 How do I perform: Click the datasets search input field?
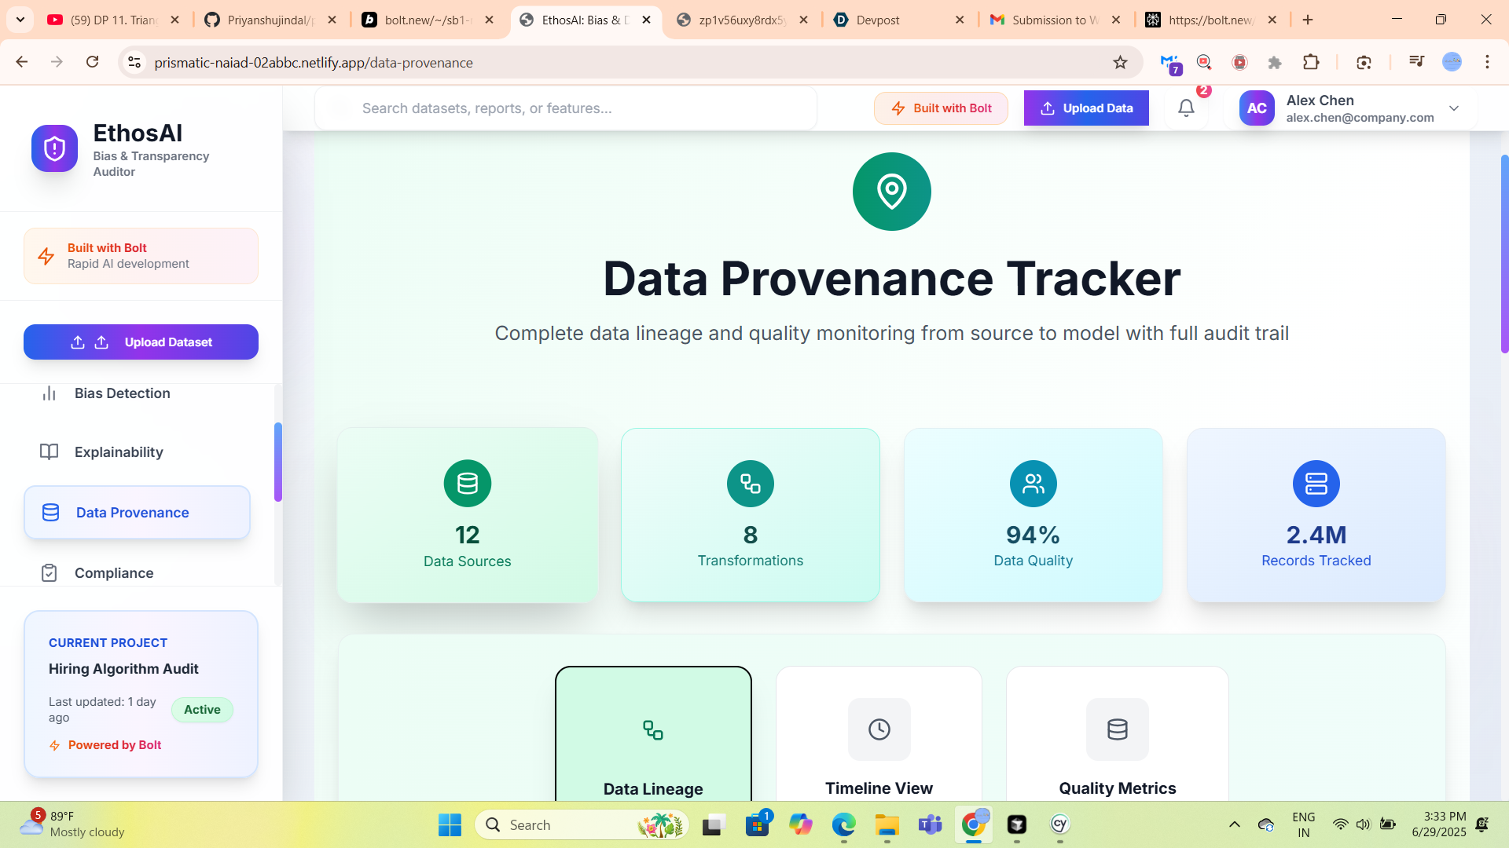coord(566,108)
